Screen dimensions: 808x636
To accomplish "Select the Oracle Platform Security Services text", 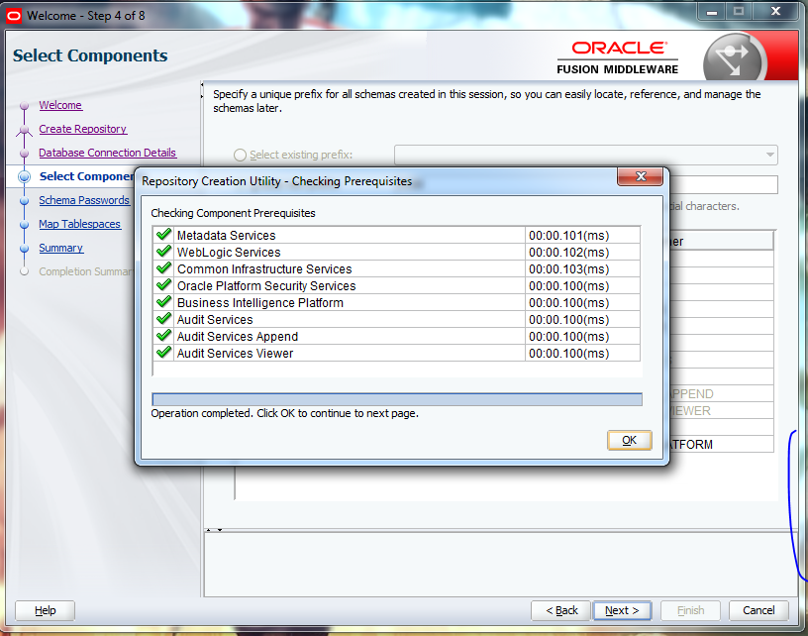I will (x=266, y=286).
